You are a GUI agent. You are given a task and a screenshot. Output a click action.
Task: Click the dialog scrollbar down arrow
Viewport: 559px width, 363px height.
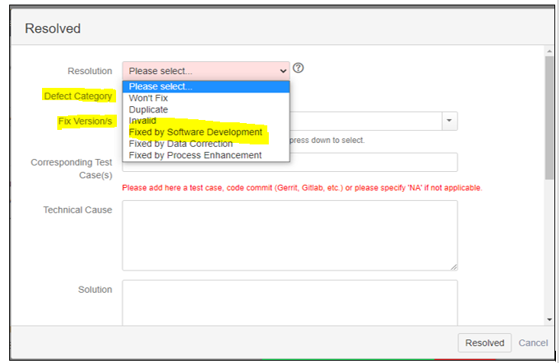[549, 319]
